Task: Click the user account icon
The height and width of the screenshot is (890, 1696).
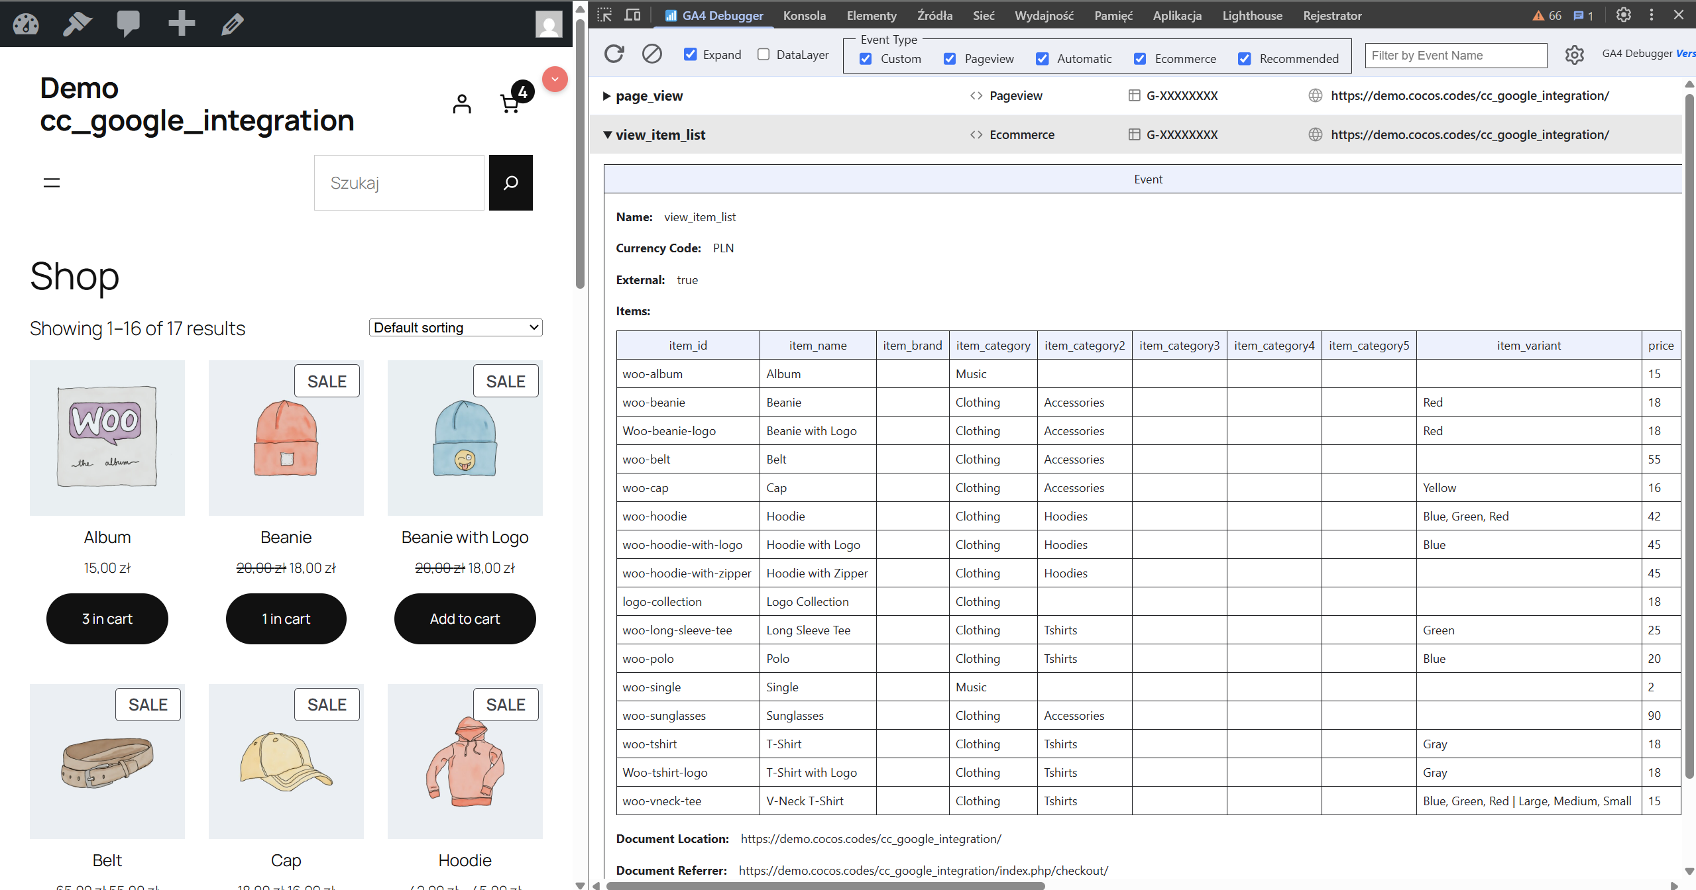Action: (462, 104)
